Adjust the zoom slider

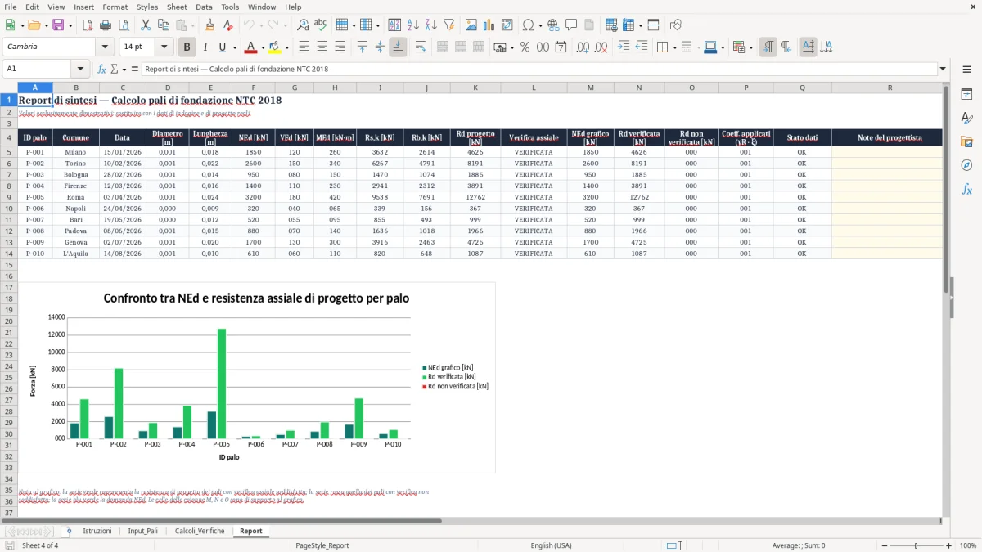[x=916, y=545]
